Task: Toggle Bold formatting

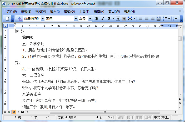Action: click(97, 19)
